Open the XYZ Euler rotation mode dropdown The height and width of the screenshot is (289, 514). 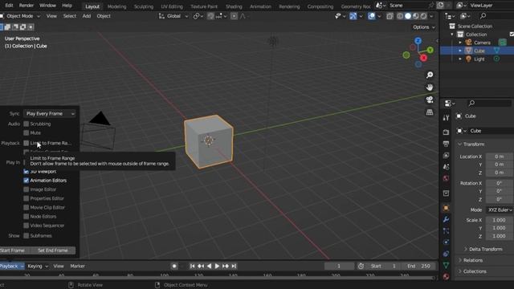point(500,210)
